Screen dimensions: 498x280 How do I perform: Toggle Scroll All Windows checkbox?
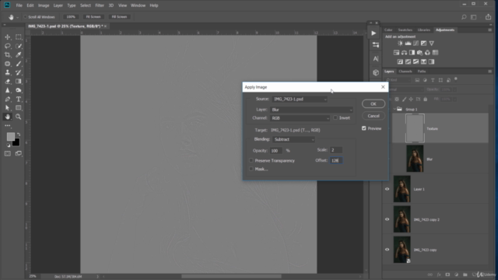tap(26, 17)
